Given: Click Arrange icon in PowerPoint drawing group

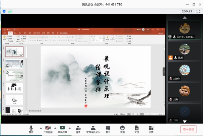Looking at the screenshot, I should pos(107,37).
